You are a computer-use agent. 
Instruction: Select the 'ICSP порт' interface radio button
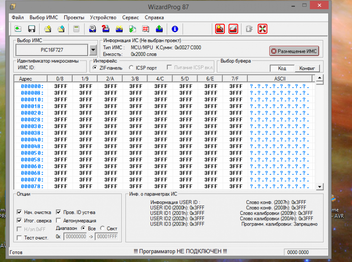132,68
